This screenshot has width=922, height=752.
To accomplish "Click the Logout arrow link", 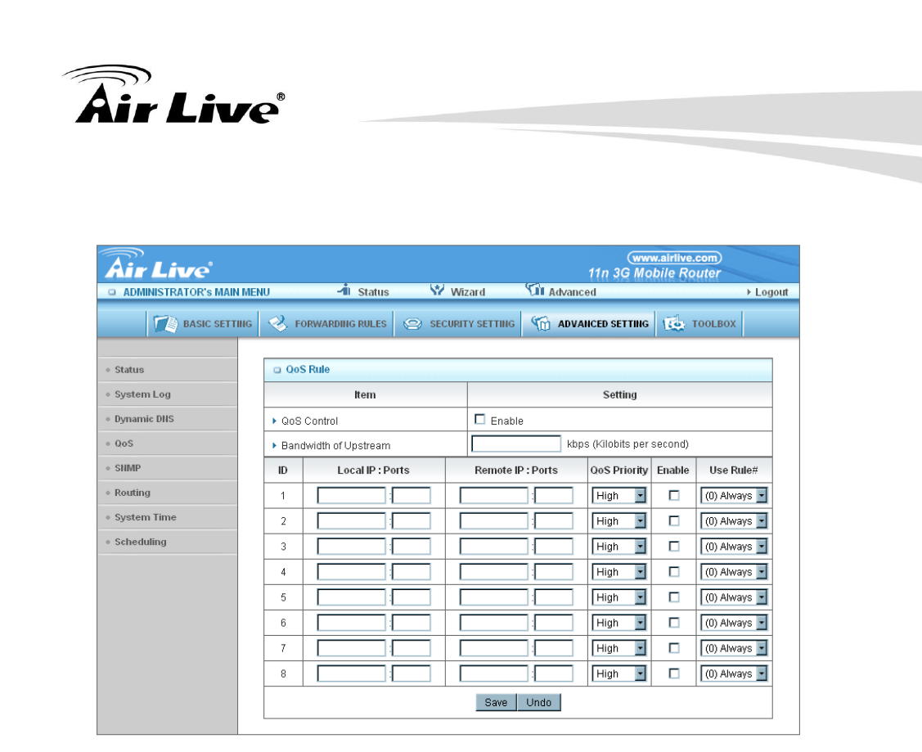I will (767, 292).
